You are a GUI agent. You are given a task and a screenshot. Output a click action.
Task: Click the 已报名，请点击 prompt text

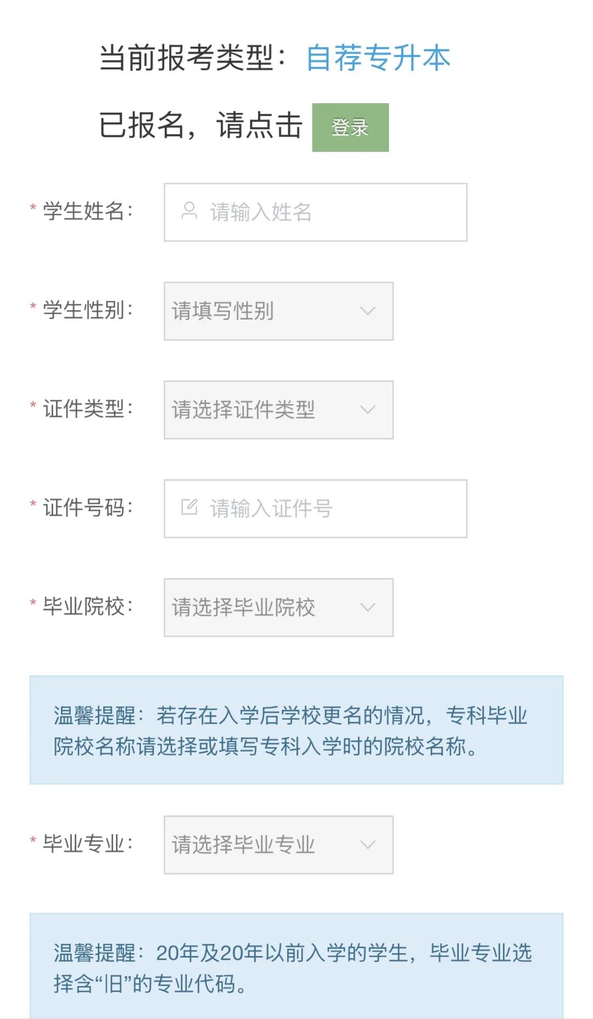(201, 126)
